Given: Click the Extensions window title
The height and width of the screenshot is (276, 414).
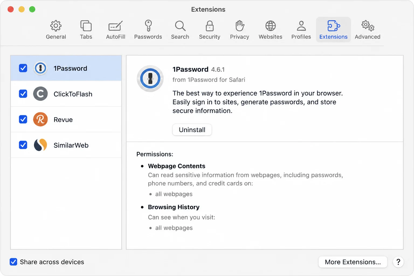Looking at the screenshot, I should tap(208, 9).
